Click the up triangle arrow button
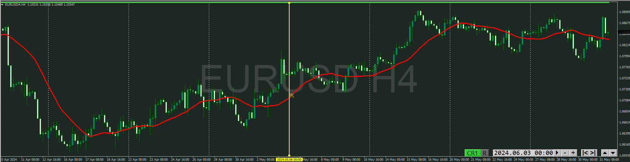This screenshot has width=630, height=162. tap(605, 153)
